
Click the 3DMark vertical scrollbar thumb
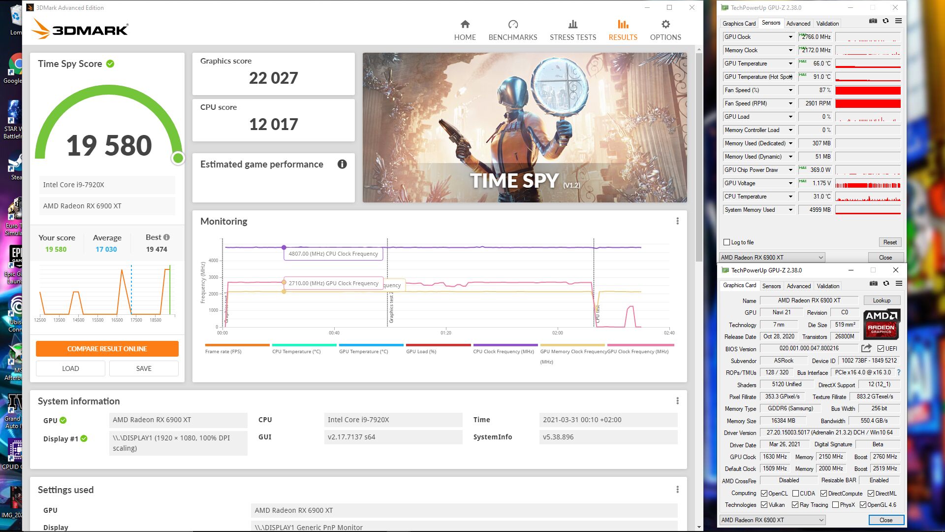699,158
